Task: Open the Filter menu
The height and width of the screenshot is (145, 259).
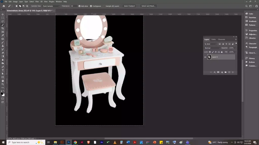Action: pos(37,2)
